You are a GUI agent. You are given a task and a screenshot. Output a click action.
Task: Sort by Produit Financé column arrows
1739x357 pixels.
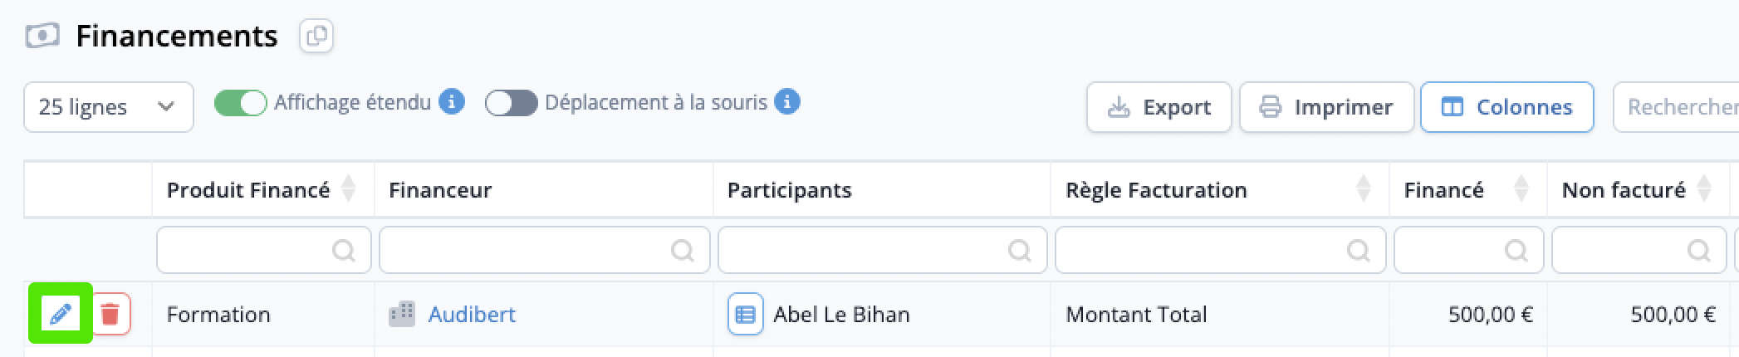pyautogui.click(x=349, y=189)
